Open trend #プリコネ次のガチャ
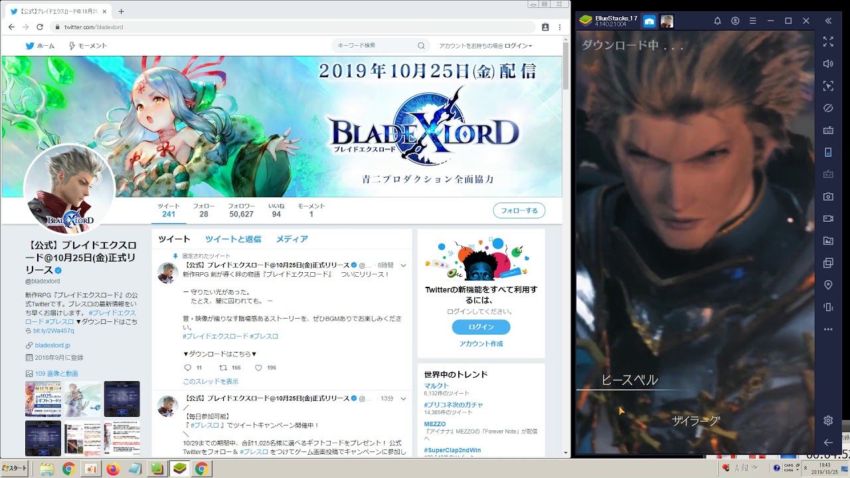This screenshot has height=478, width=850. (x=454, y=404)
